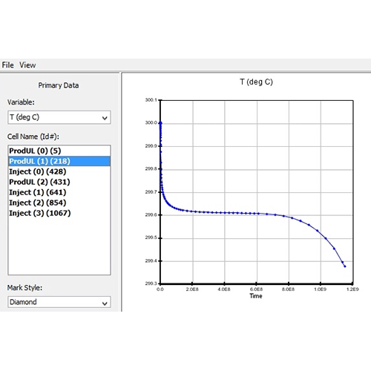Image resolution: width=371 pixels, height=371 pixels.
Task: Select cell Inject (1) (641)
Action: 59,192
